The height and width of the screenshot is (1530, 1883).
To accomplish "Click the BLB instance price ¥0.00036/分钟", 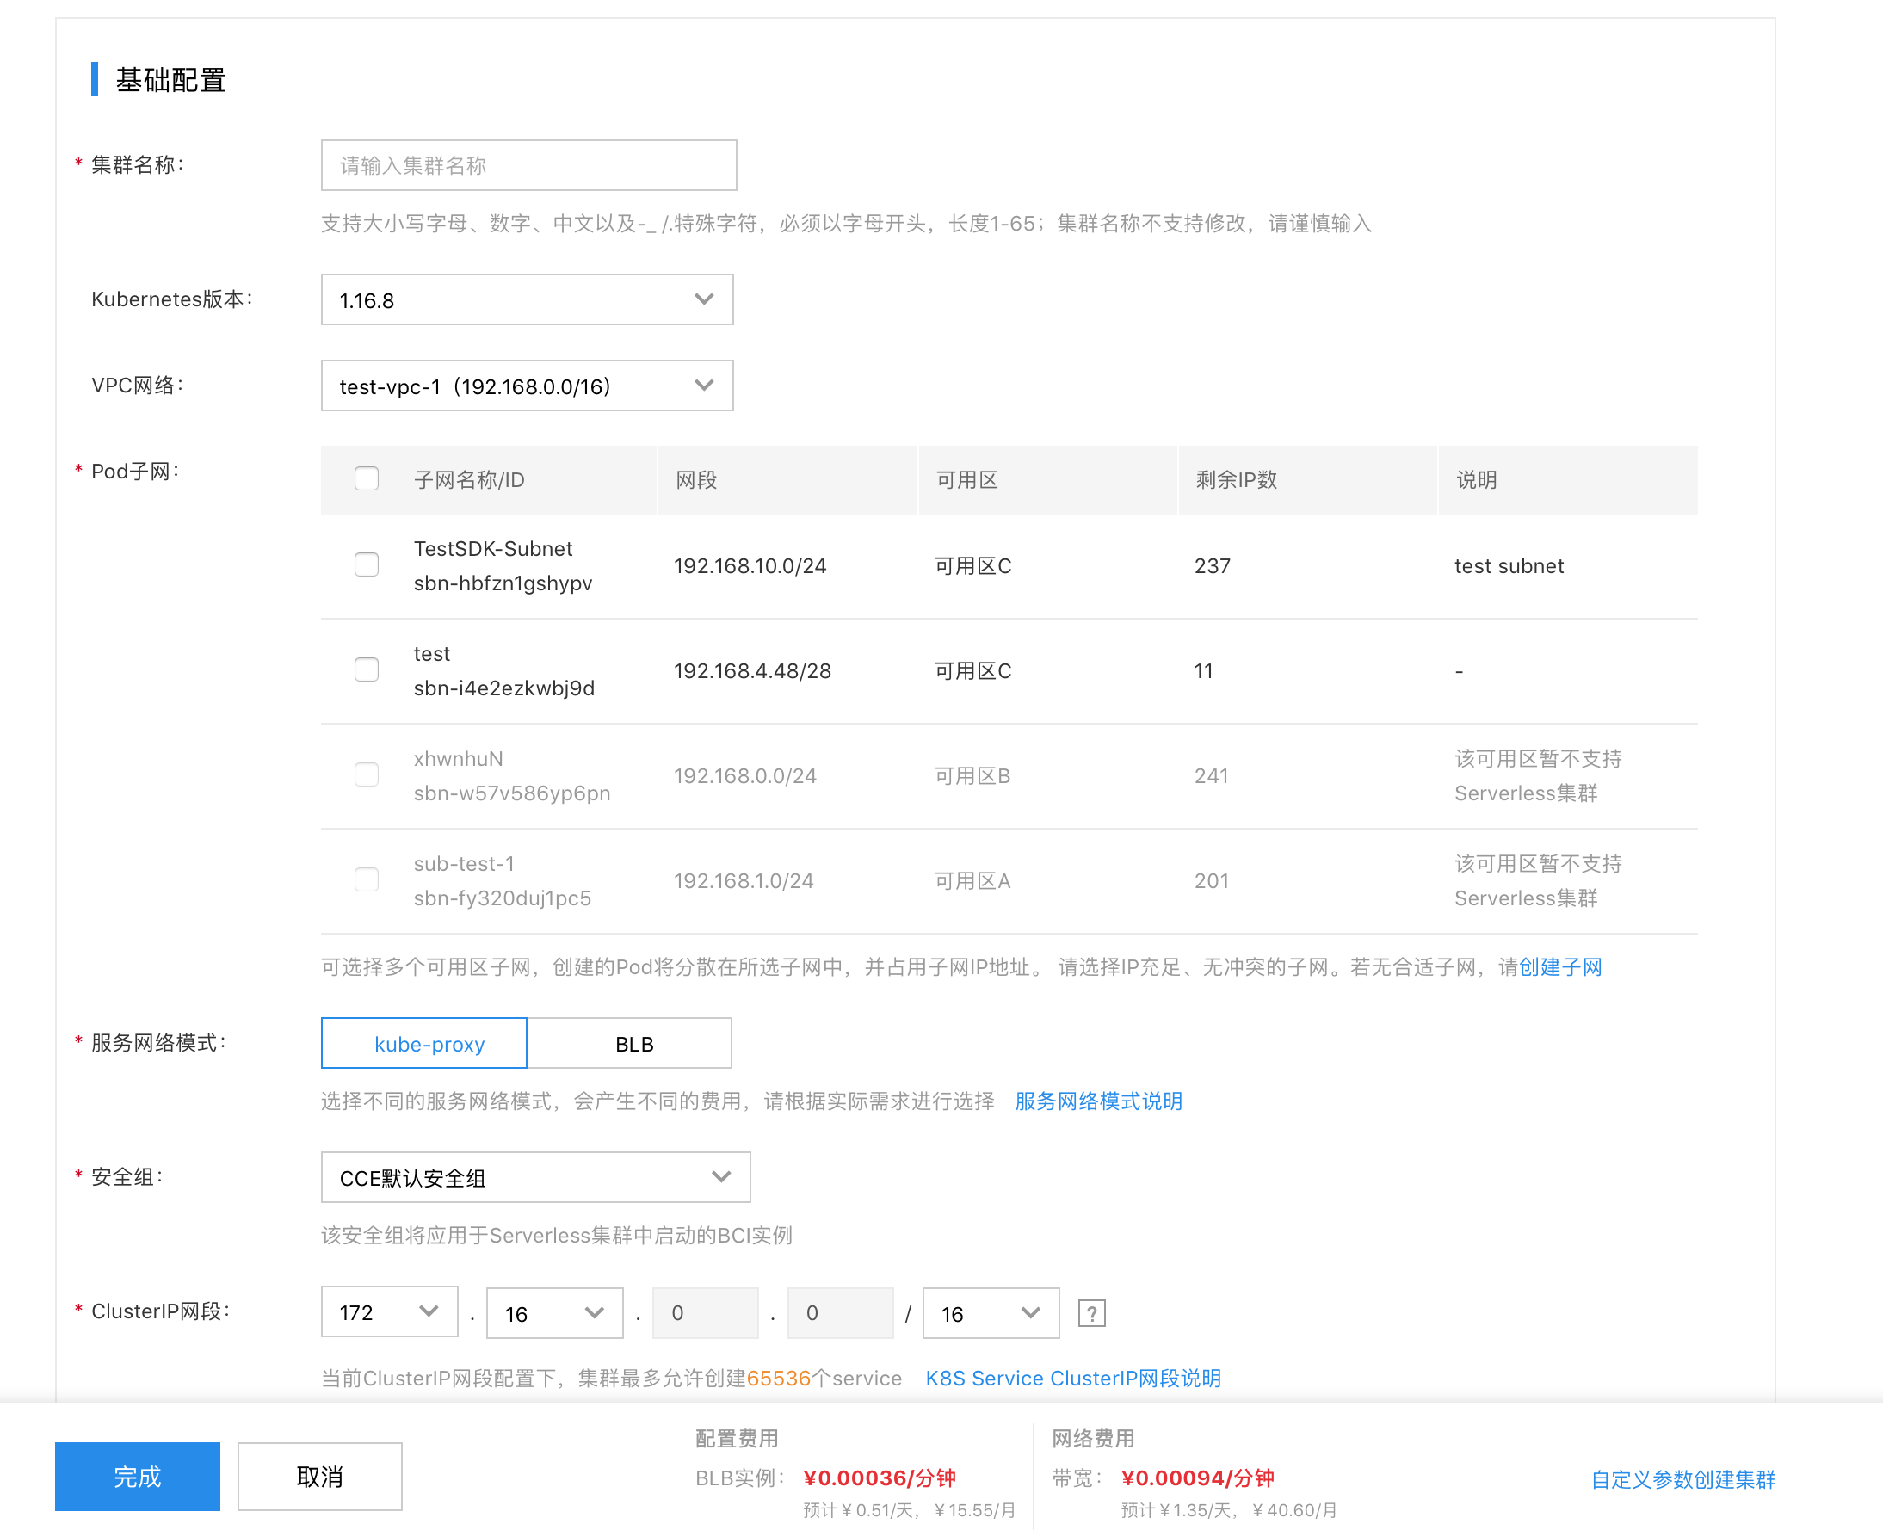I will (880, 1478).
